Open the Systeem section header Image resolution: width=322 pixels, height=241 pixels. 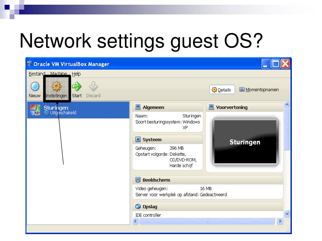click(x=168, y=139)
